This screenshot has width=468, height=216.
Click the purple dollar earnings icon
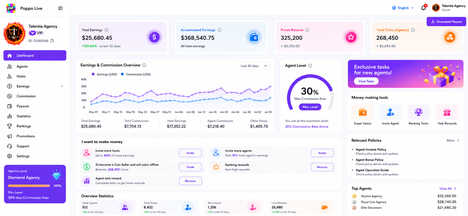click(x=154, y=37)
